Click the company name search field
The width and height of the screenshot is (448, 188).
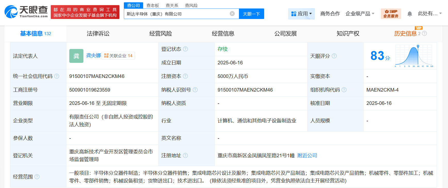tap(176, 14)
